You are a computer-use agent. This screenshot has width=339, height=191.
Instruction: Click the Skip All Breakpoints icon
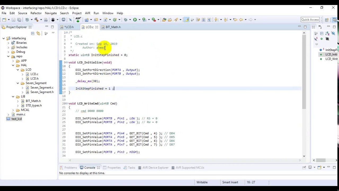[70, 20]
